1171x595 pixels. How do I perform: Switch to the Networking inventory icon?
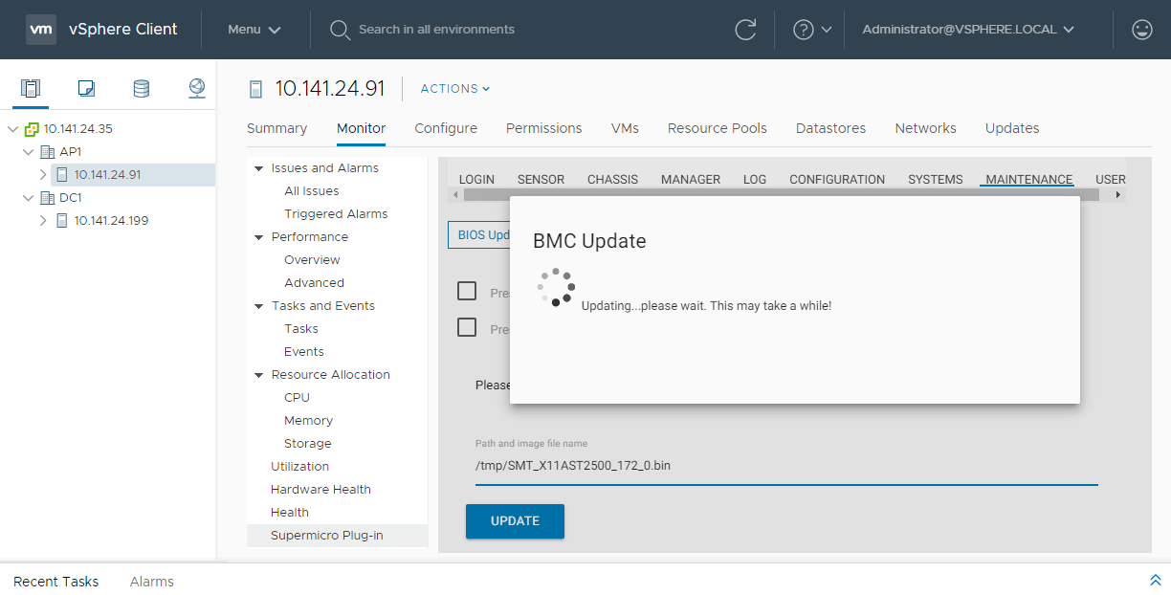[197, 89]
